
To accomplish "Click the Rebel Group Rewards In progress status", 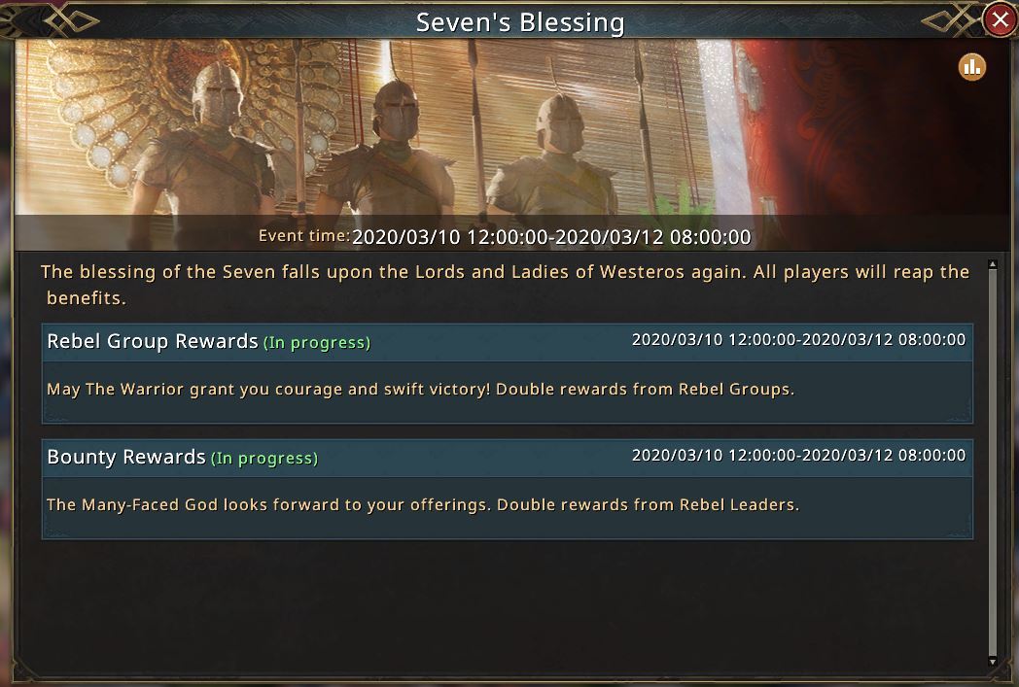I will point(316,342).
